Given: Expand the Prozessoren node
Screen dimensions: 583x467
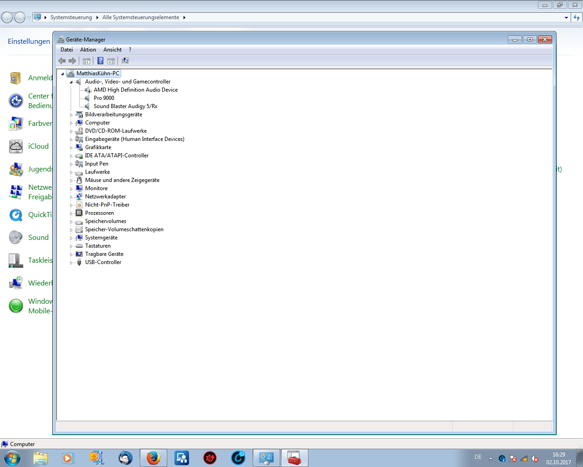Looking at the screenshot, I should [x=71, y=213].
